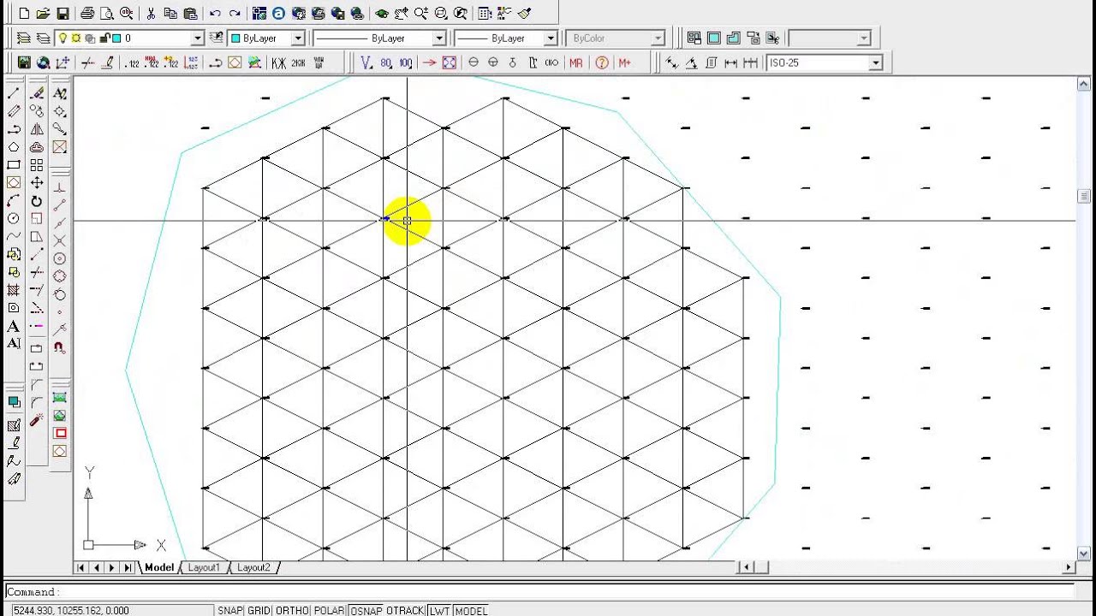Redo the last undone action

[235, 14]
